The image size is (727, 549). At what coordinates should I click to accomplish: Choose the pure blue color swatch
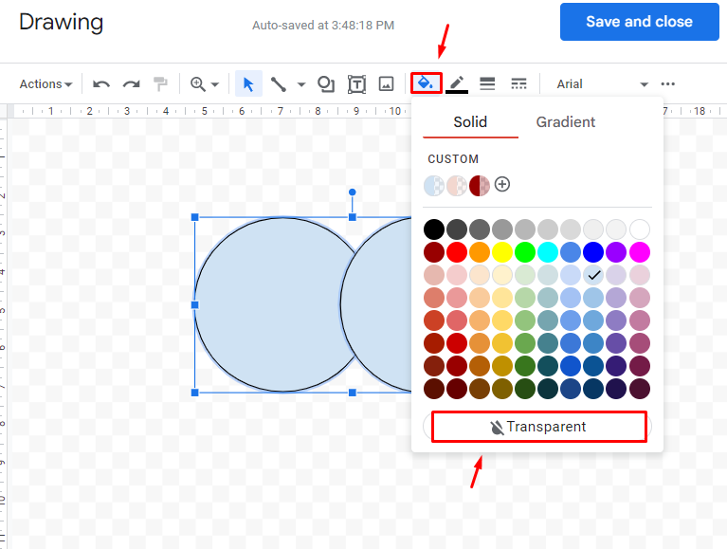point(593,252)
